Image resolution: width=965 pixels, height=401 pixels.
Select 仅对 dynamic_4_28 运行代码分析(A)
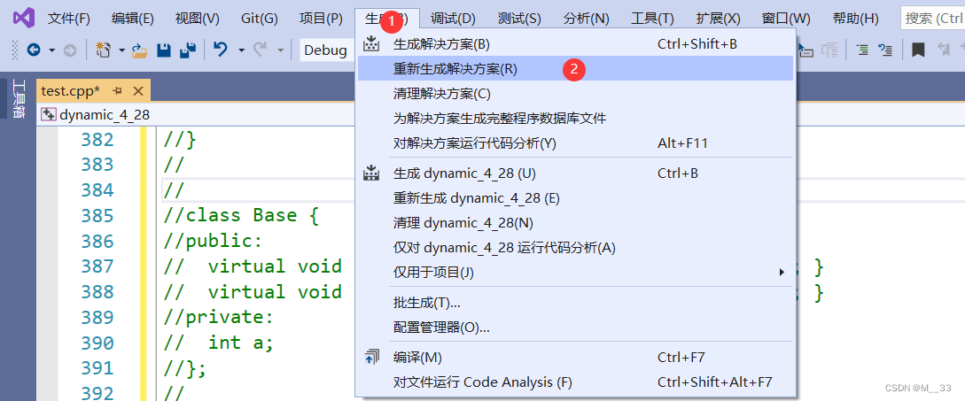575,247
